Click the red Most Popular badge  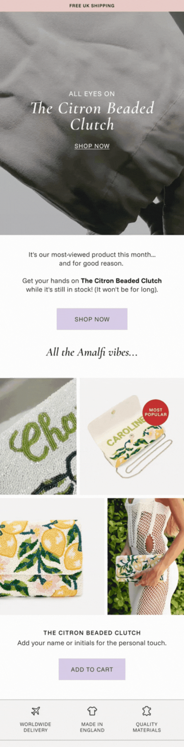(155, 412)
